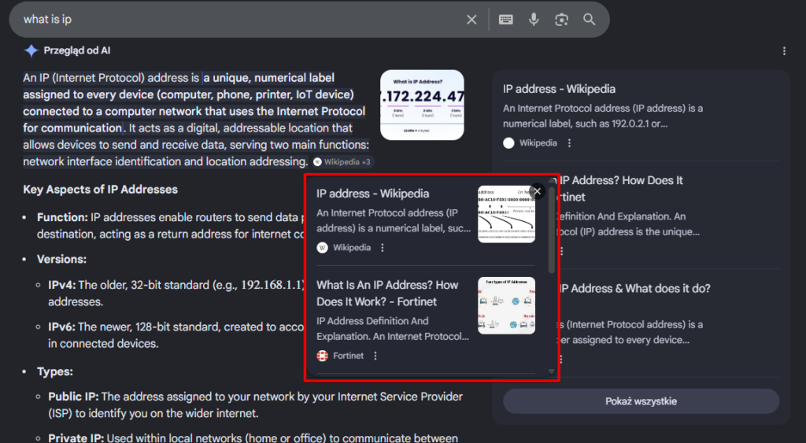806x443 pixels.
Task: Click 'Key Aspects of IP Addresses' heading
Action: 100,190
